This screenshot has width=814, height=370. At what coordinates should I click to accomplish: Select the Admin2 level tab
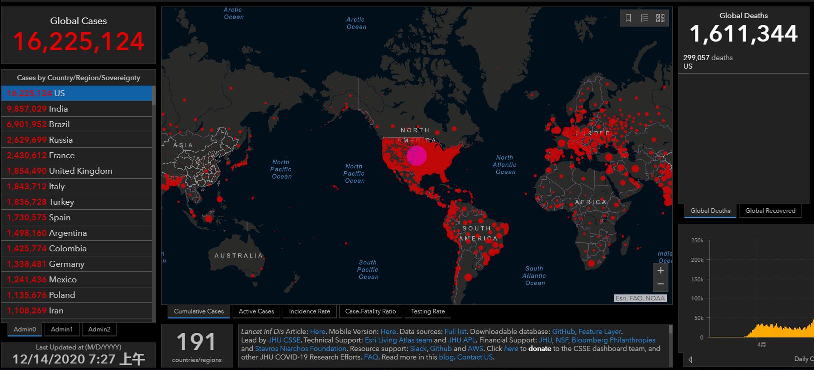(99, 329)
